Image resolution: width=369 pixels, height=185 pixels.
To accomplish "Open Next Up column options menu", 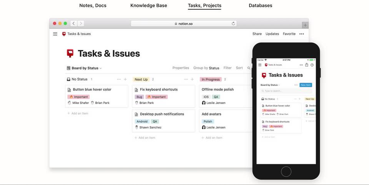I will point(186,79).
